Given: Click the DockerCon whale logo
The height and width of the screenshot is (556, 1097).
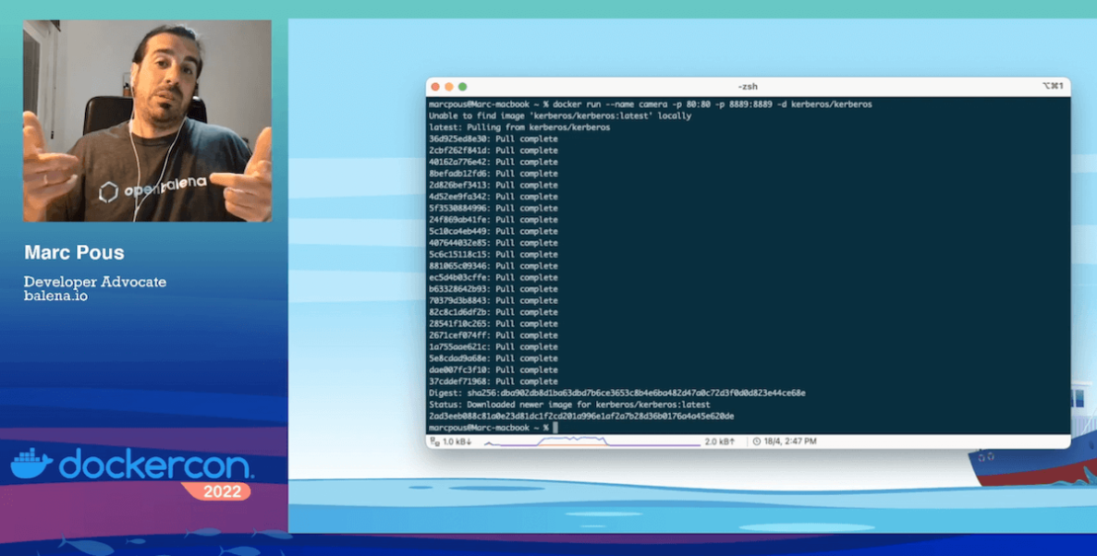Looking at the screenshot, I should coord(31,464).
